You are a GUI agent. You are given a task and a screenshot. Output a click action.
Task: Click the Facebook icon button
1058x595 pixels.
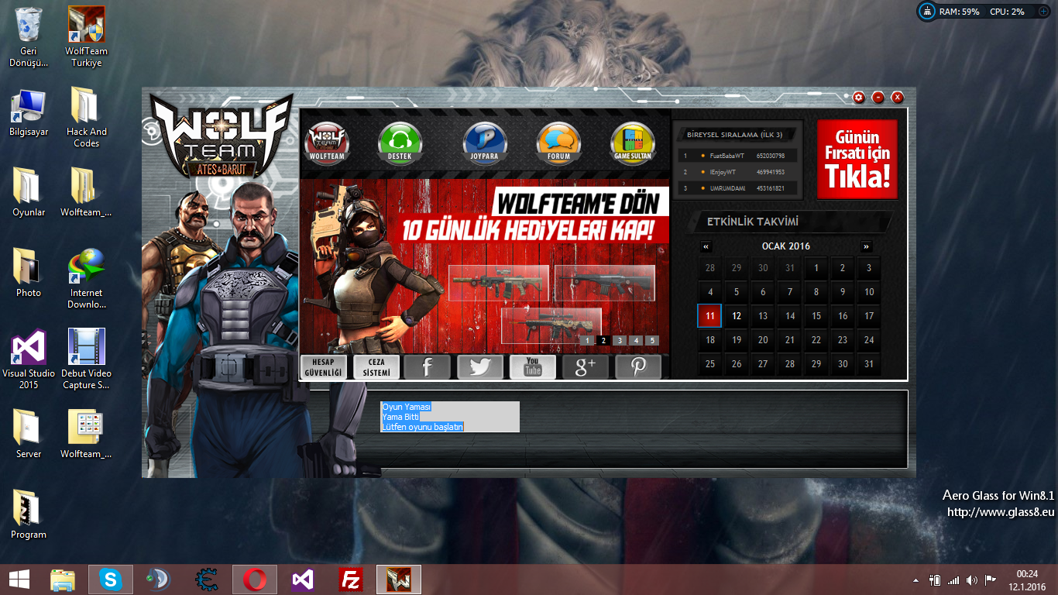point(428,367)
